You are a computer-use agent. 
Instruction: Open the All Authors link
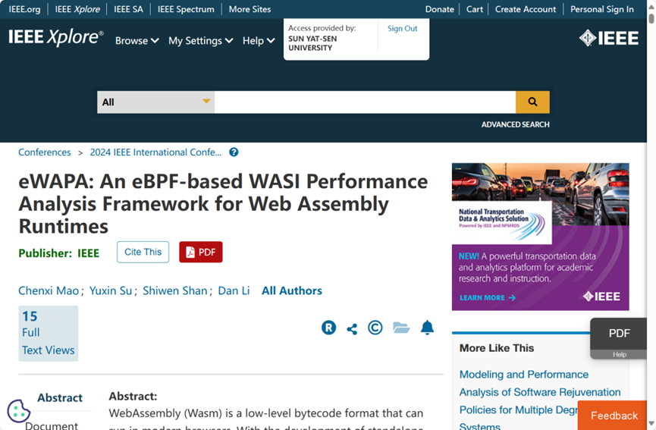pyautogui.click(x=291, y=290)
